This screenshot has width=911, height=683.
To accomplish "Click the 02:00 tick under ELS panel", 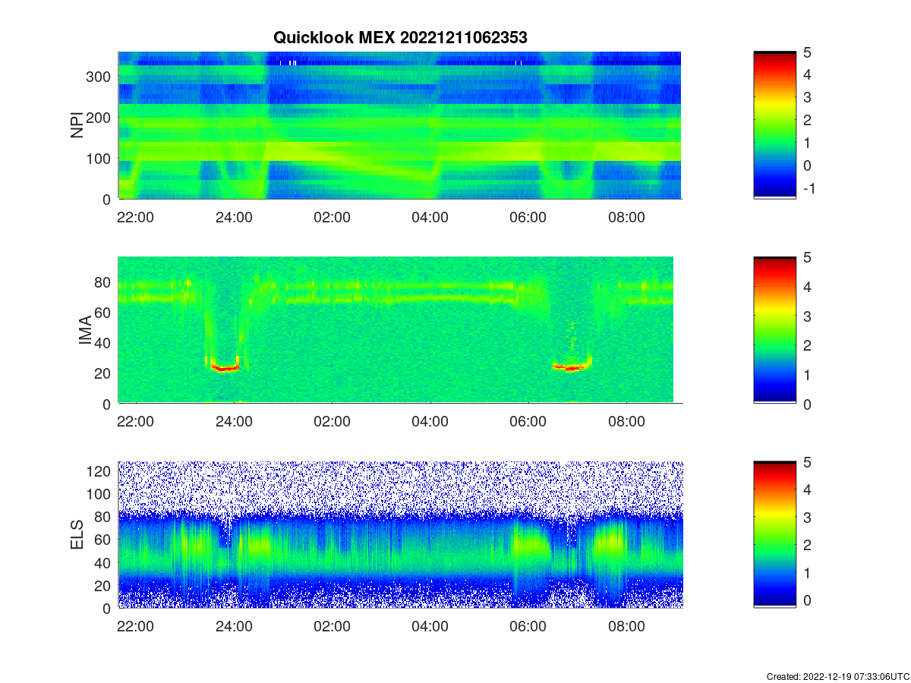I will [333, 627].
